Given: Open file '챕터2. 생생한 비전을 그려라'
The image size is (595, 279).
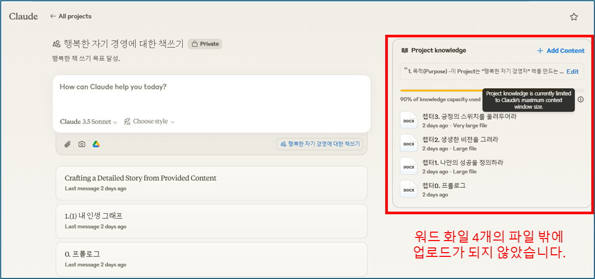Looking at the screenshot, I should tap(460, 140).
